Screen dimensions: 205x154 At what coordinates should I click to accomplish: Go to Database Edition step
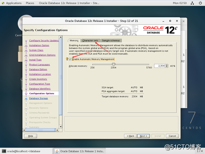click(38, 69)
